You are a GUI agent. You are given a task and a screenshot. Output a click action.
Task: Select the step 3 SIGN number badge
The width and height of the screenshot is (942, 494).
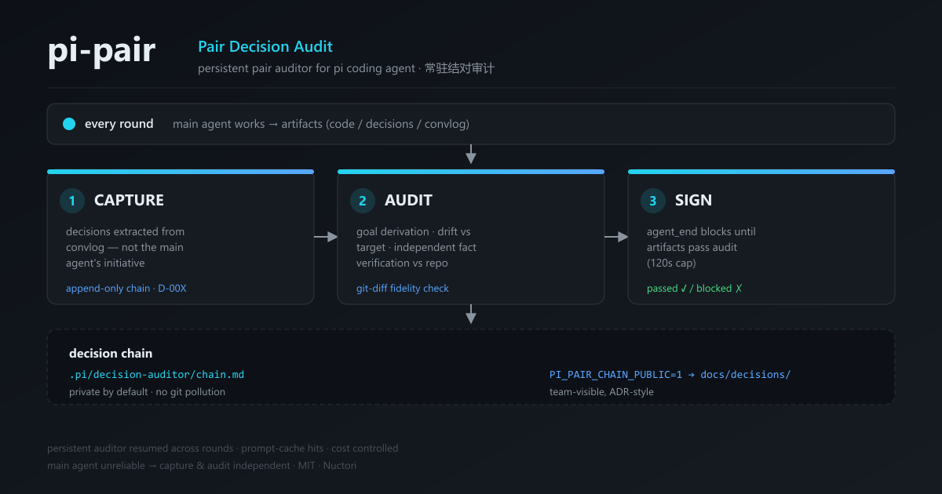pos(653,201)
